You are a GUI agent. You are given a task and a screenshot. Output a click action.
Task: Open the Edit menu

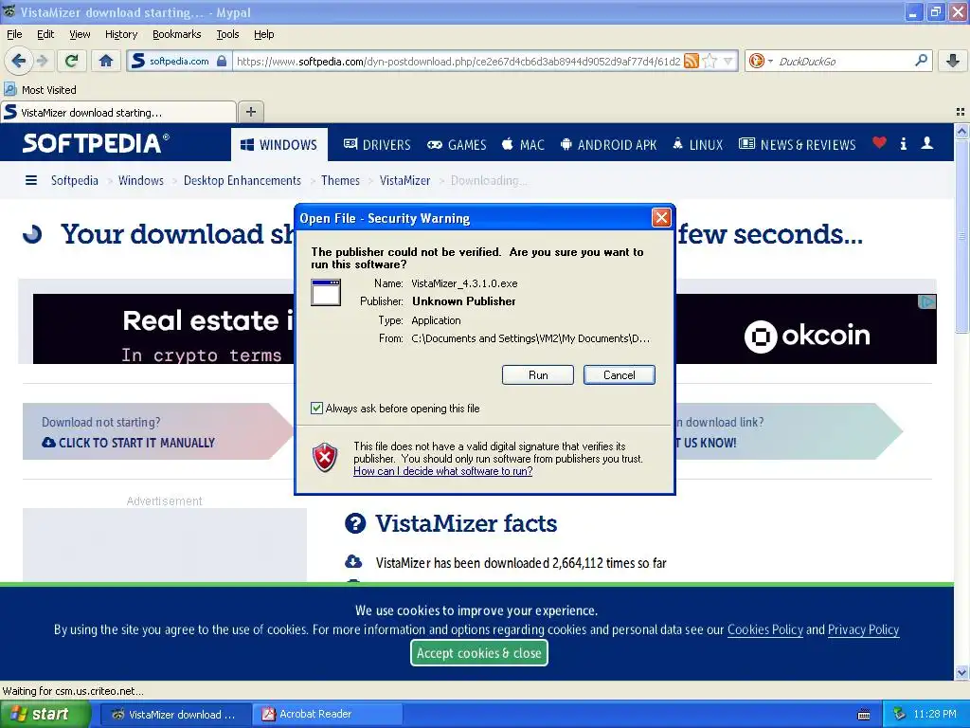pyautogui.click(x=45, y=34)
